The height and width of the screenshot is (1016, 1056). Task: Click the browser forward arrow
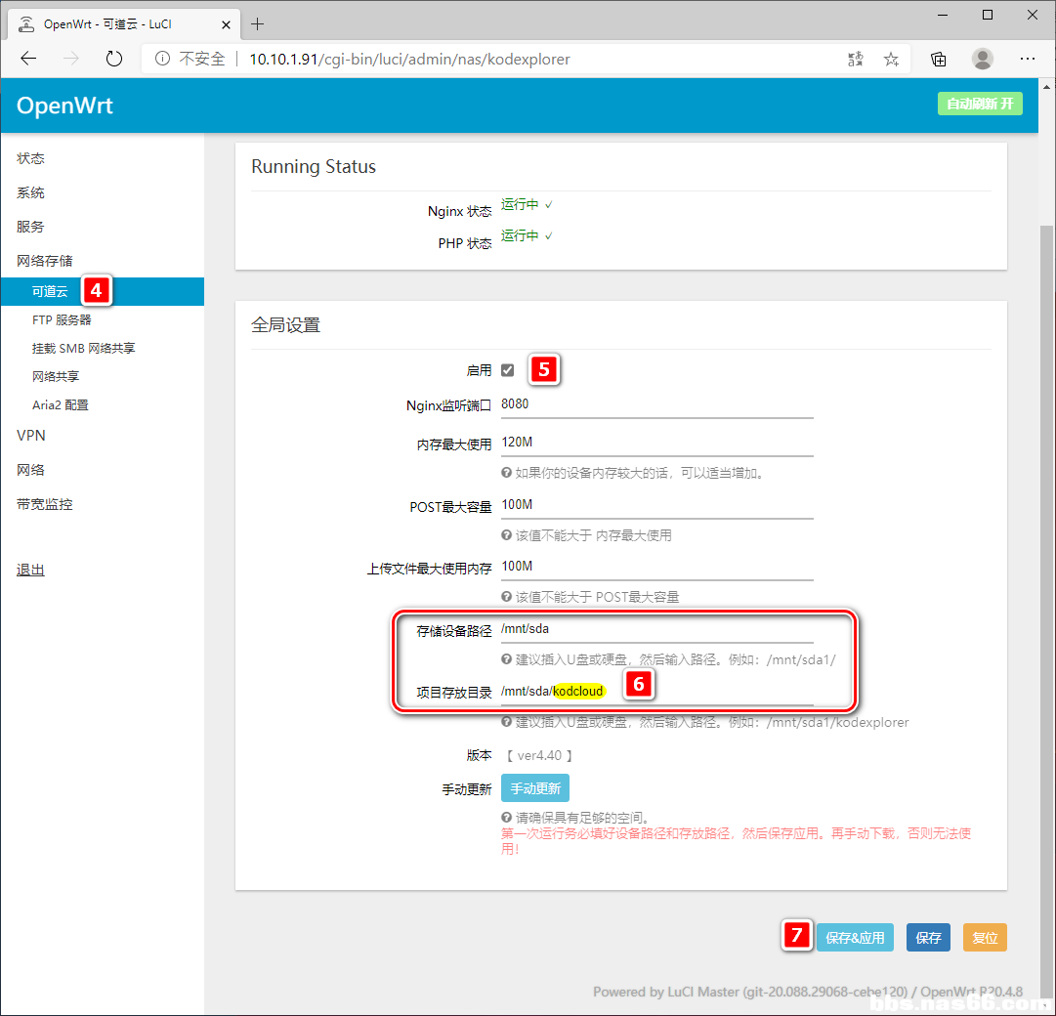coord(70,59)
